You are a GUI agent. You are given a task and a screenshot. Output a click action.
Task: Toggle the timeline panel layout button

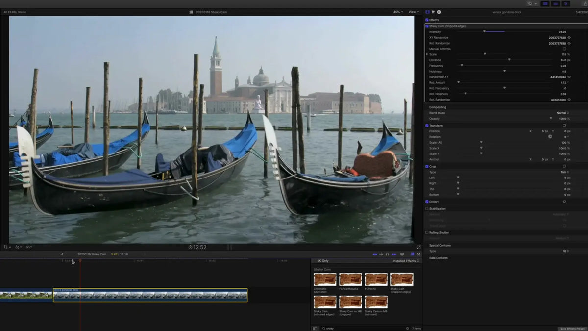[556, 4]
